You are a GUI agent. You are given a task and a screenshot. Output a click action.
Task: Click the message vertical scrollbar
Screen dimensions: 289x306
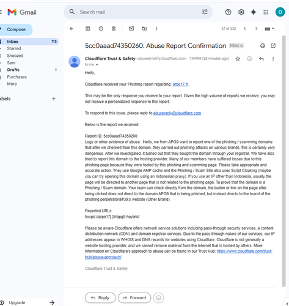pos(284,161)
